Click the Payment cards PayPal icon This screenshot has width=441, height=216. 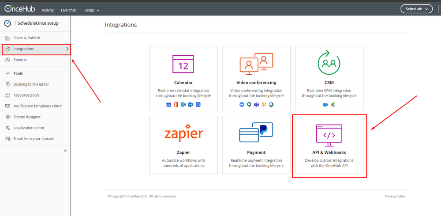[256, 132]
